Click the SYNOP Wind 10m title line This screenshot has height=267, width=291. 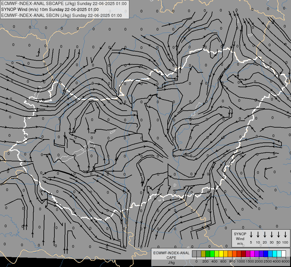[50, 9]
